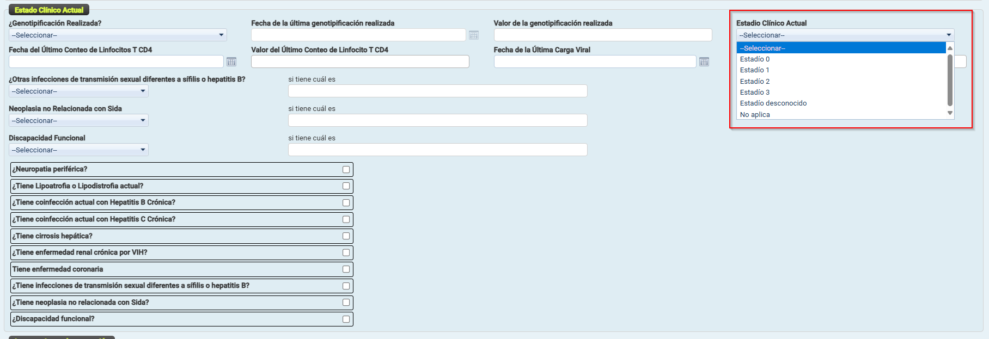Pick Estadío desconocido from the dropdown list
This screenshot has width=989, height=339.
pyautogui.click(x=773, y=103)
